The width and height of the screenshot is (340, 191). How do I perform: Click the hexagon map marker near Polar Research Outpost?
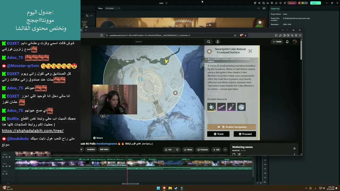point(175,93)
